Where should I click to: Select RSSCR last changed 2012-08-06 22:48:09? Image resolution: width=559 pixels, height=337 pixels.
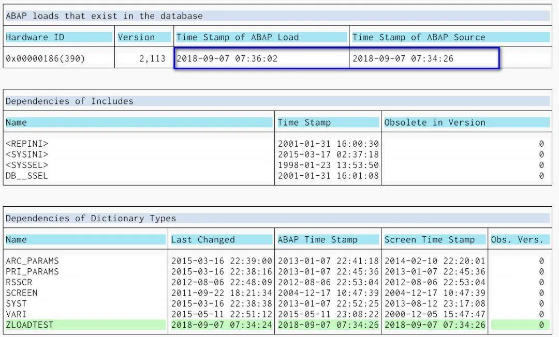coord(222,282)
